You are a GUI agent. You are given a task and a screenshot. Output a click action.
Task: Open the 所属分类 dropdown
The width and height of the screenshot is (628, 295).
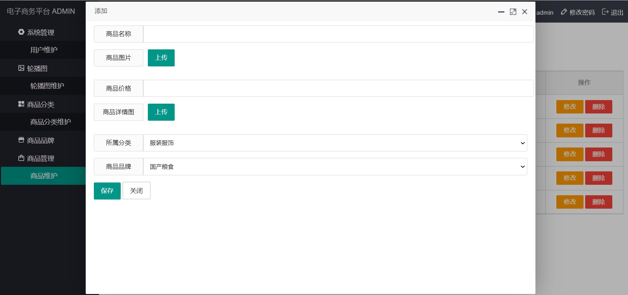point(335,143)
